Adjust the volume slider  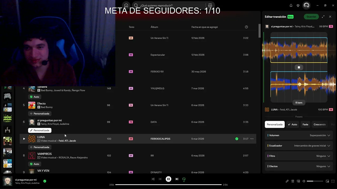coord(315,181)
